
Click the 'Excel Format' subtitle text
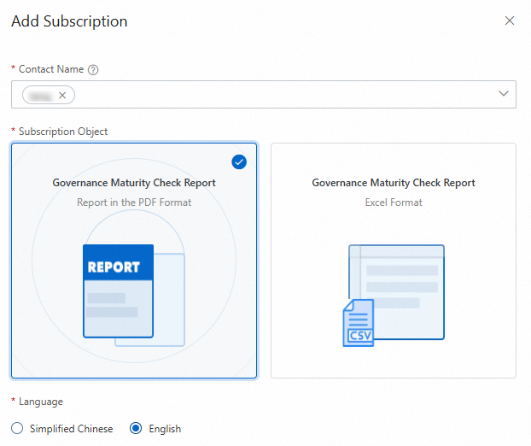pos(394,202)
